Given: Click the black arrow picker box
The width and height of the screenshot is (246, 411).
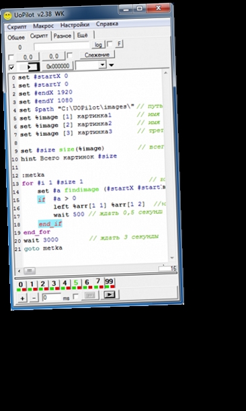Looking at the screenshot, I should pos(34,67).
